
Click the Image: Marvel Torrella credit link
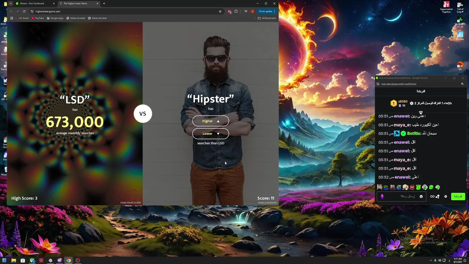130,202
